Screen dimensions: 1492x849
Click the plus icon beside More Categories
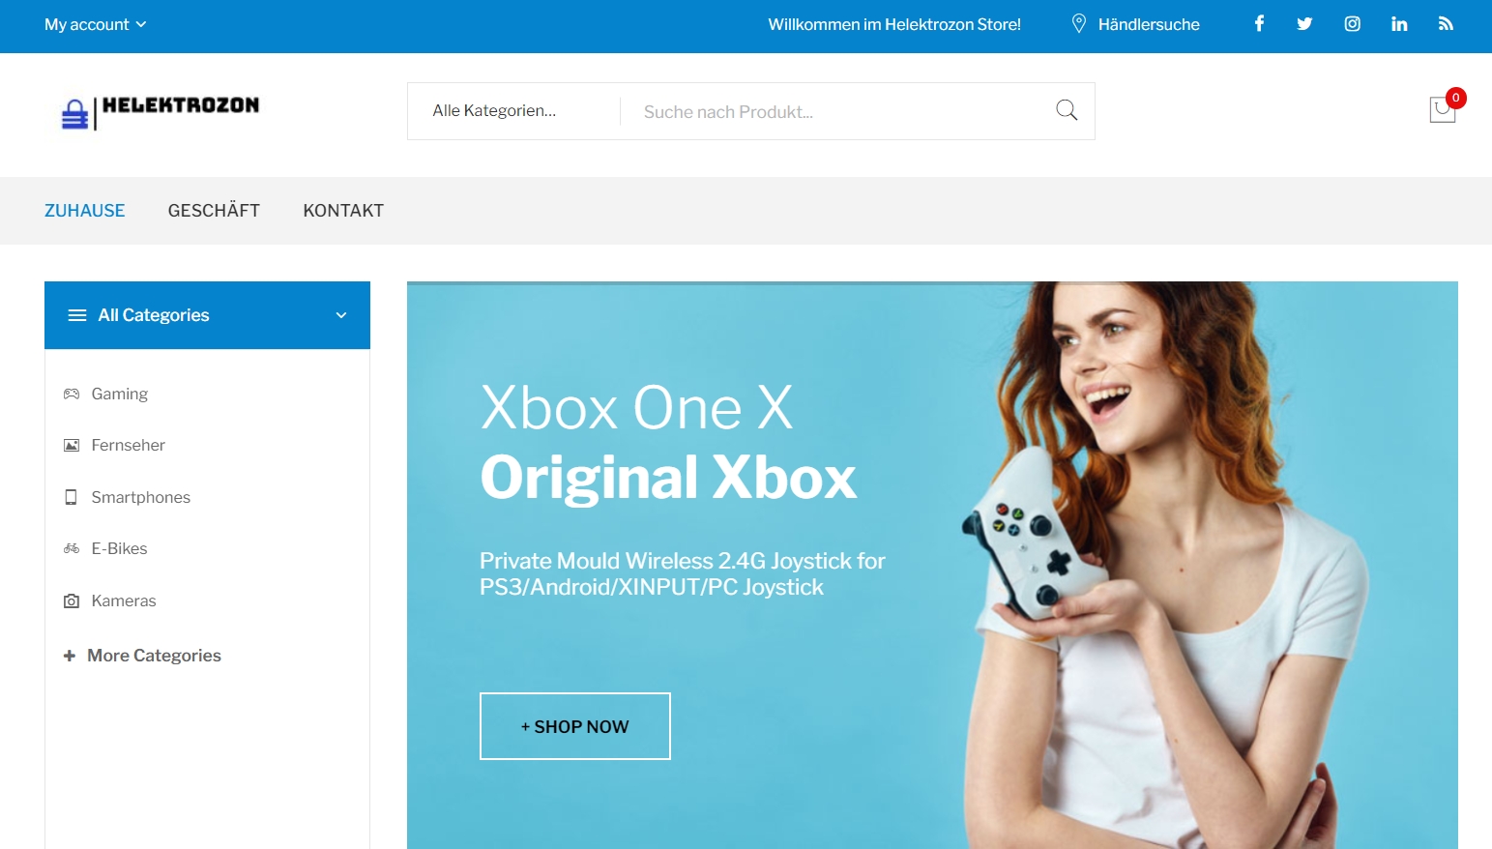click(70, 656)
